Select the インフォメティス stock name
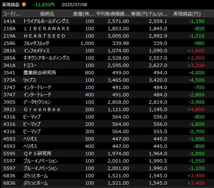 tap(36, 51)
